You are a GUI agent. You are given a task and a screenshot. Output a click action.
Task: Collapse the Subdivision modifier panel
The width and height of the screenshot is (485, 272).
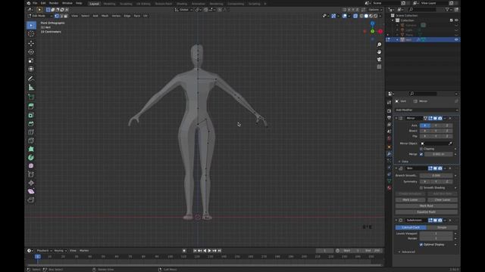coord(396,221)
